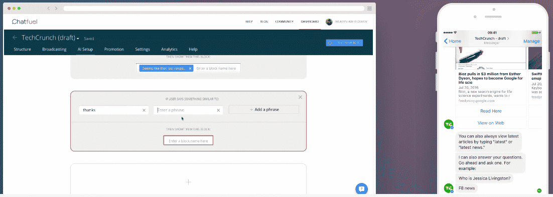Click the blue test bot button
The image size is (553, 197).
pyautogui.click(x=344, y=43)
